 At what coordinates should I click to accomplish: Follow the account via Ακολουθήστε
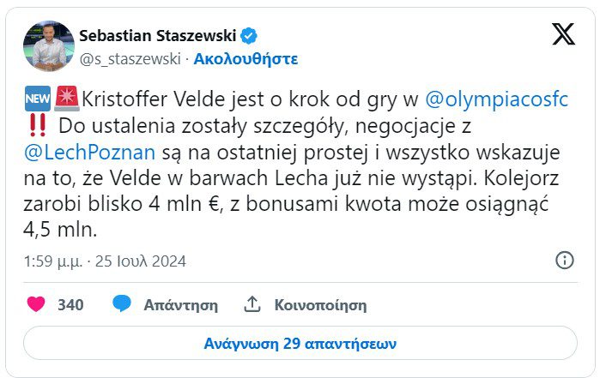pos(246,59)
